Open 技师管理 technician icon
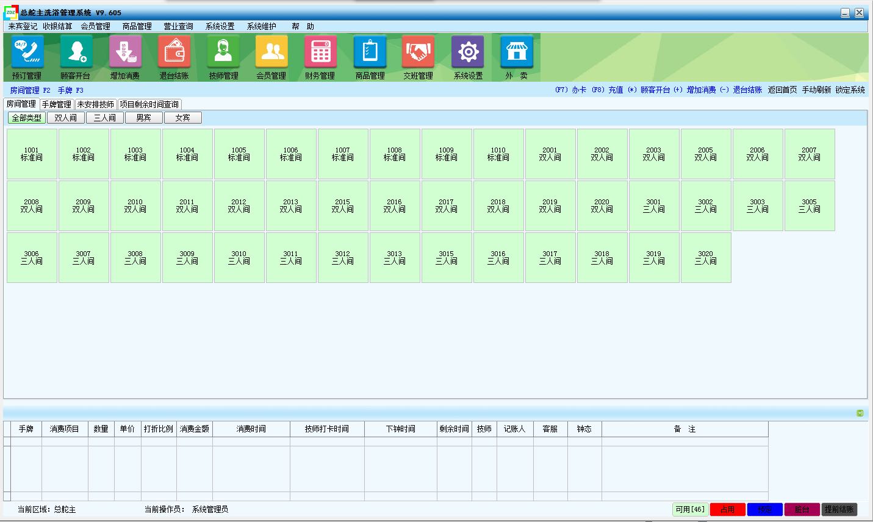The width and height of the screenshot is (873, 522). point(223,53)
